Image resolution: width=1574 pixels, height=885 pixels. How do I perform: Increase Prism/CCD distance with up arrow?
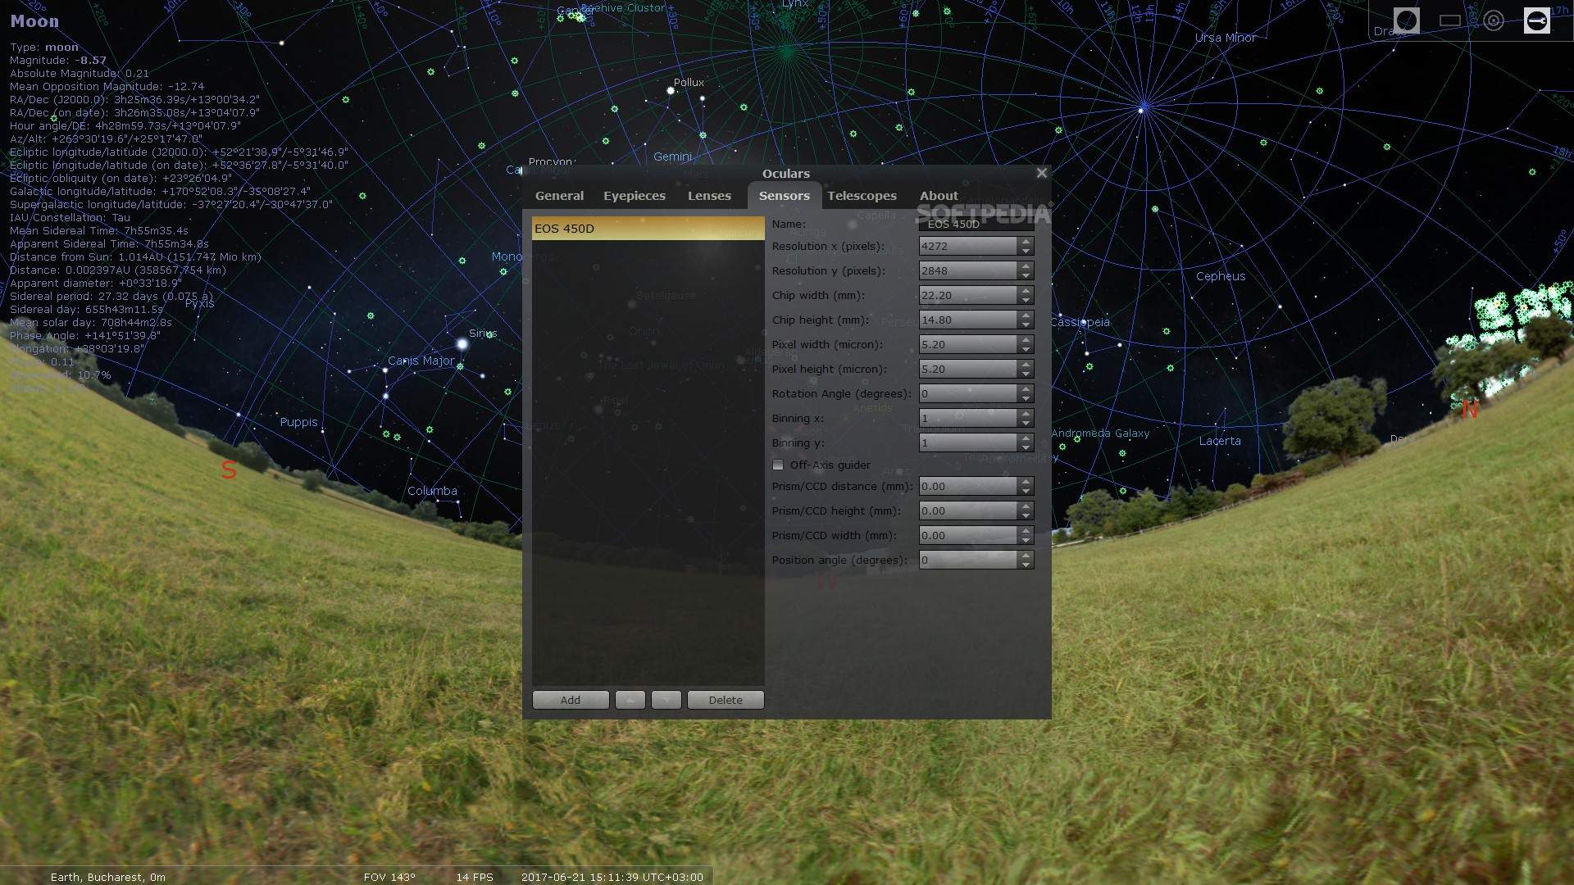pos(1026,482)
